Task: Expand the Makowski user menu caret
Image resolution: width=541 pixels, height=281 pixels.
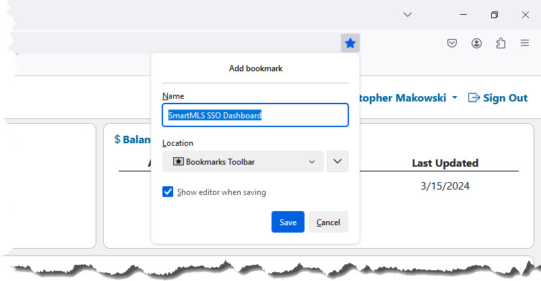Action: (x=455, y=97)
